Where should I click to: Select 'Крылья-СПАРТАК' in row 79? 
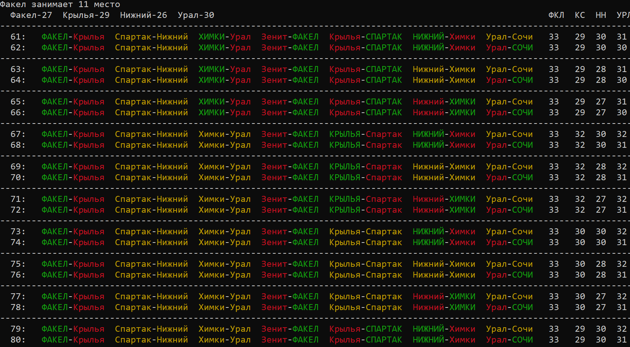point(366,329)
